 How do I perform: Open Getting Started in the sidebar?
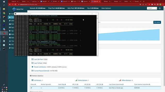click(11, 21)
